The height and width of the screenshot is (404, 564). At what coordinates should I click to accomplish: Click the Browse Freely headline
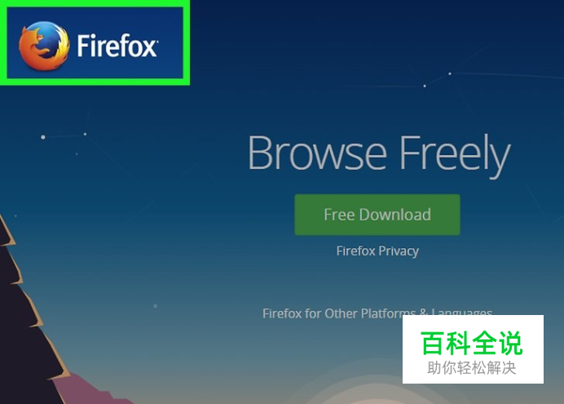click(x=379, y=153)
